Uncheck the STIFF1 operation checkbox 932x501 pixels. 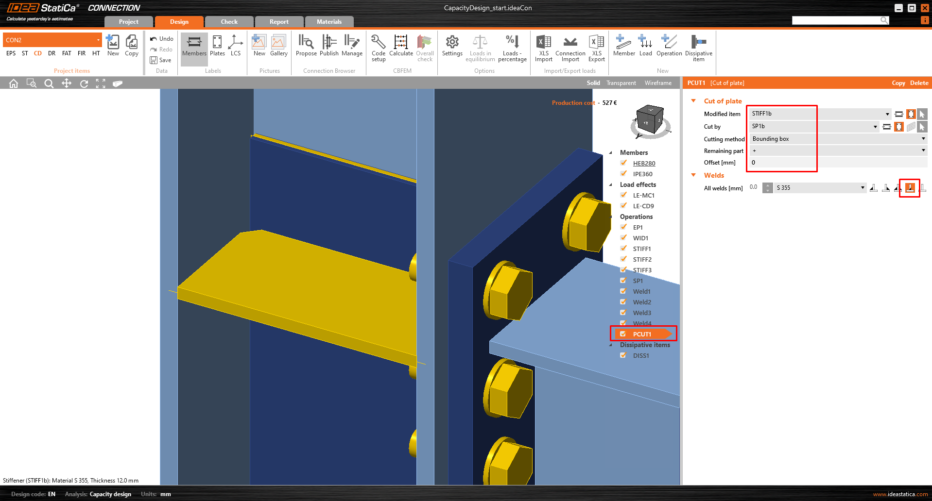[x=623, y=249]
